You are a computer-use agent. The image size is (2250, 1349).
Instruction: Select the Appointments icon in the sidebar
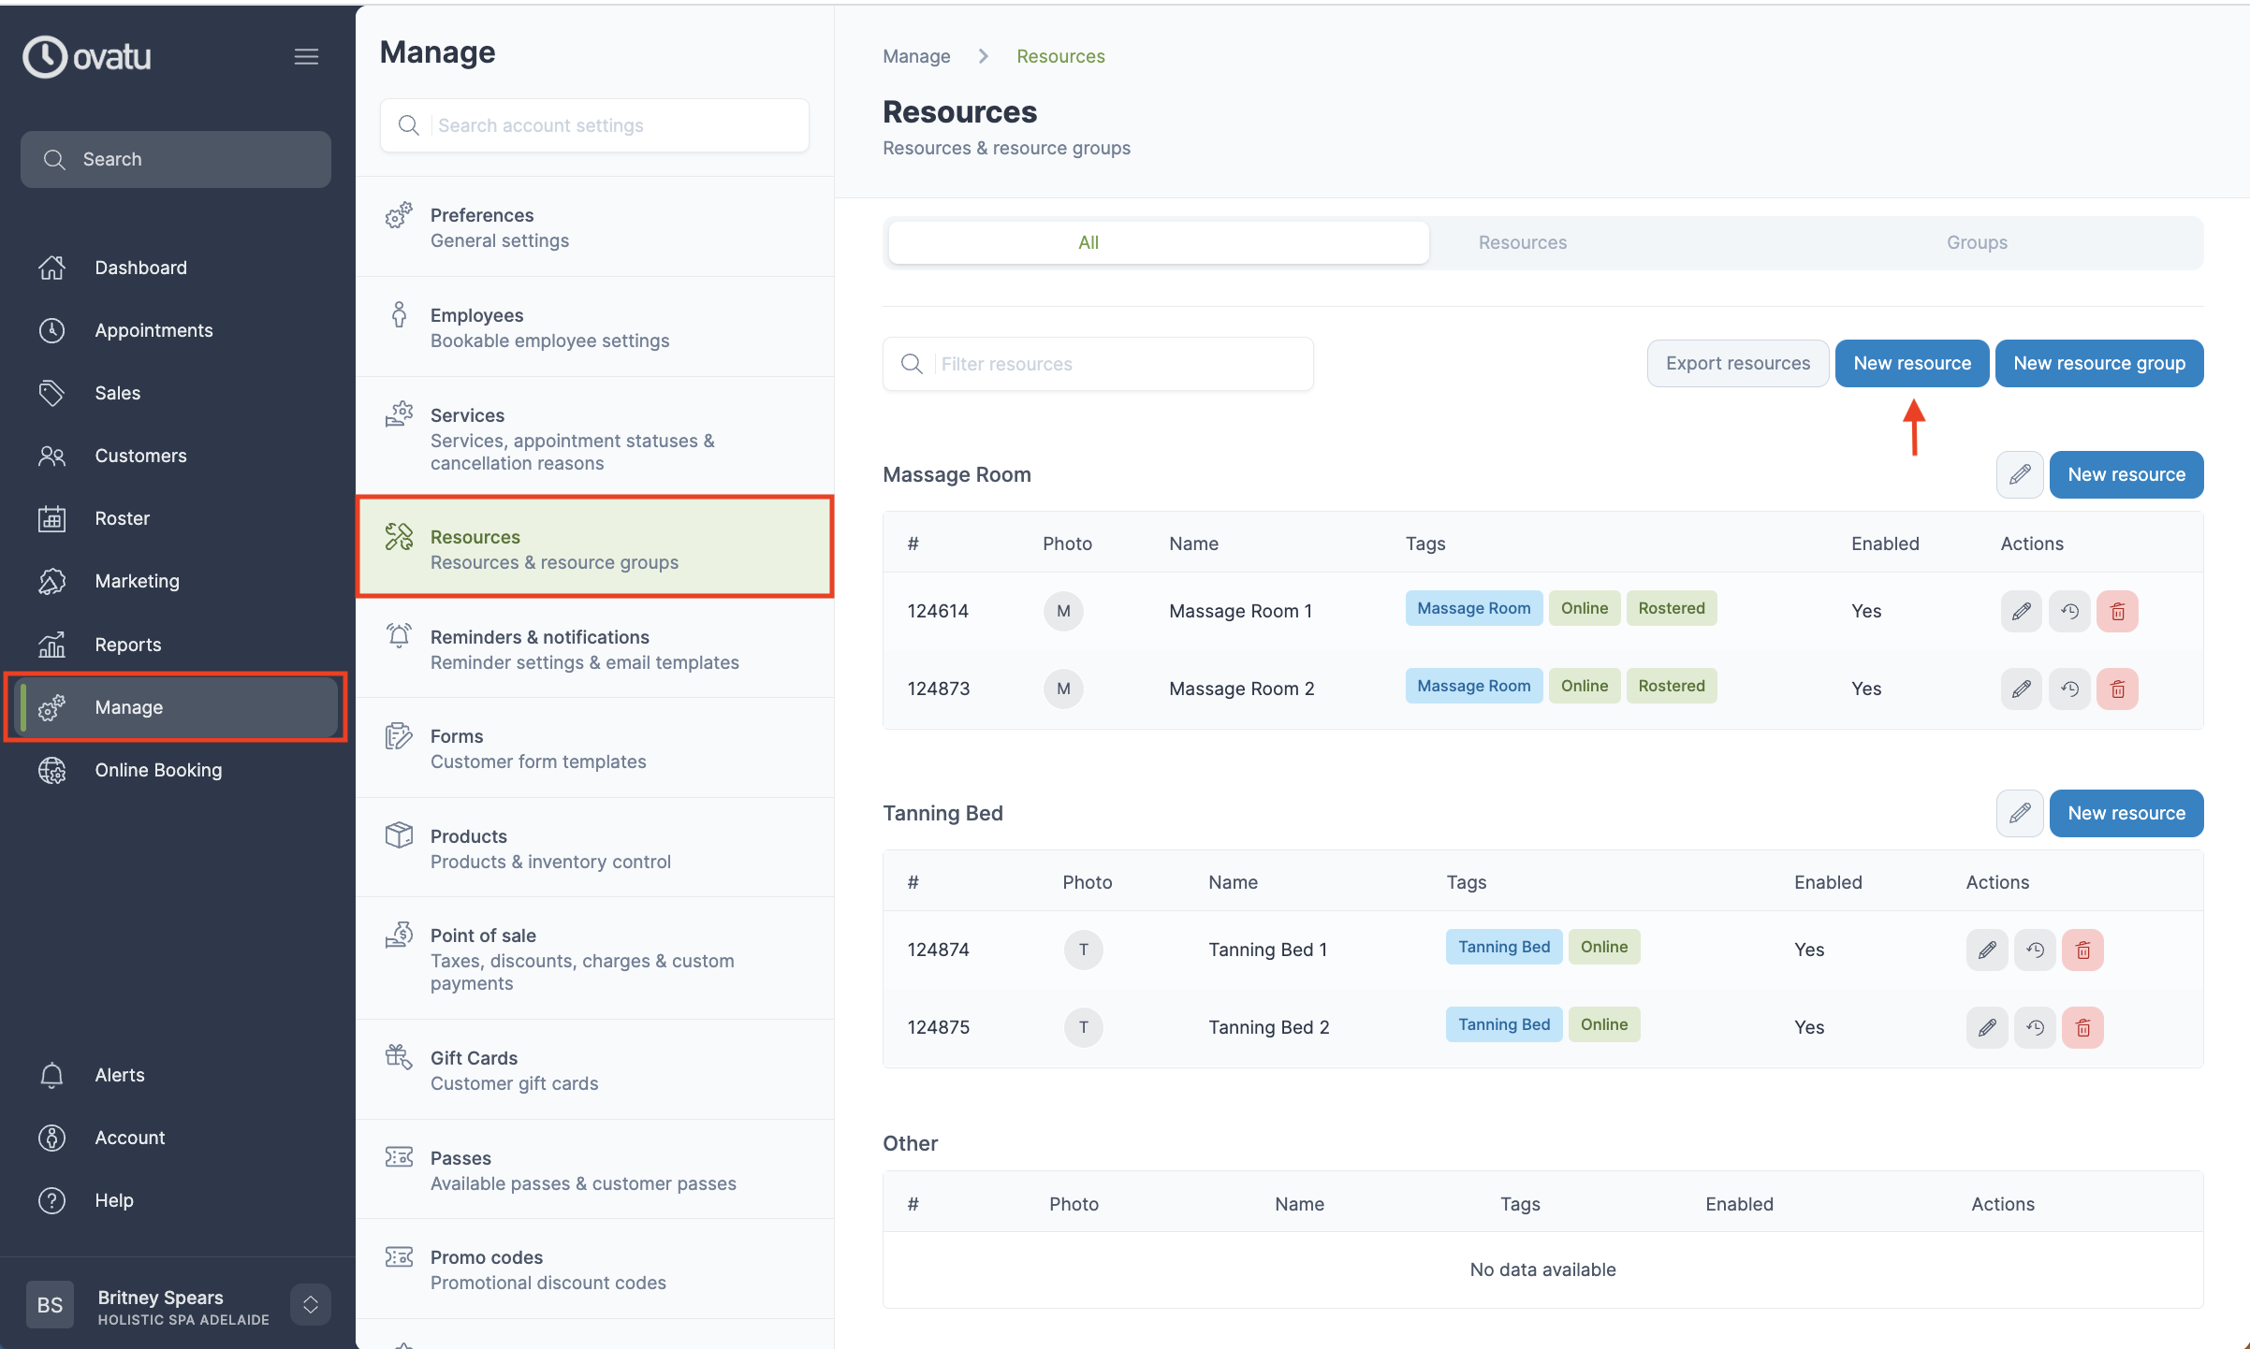click(52, 330)
